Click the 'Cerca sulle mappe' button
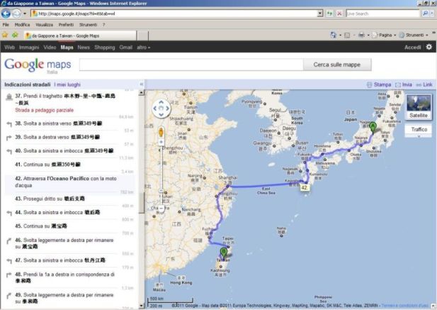Image resolution: width=437 pixels, height=310 pixels. [x=337, y=65]
